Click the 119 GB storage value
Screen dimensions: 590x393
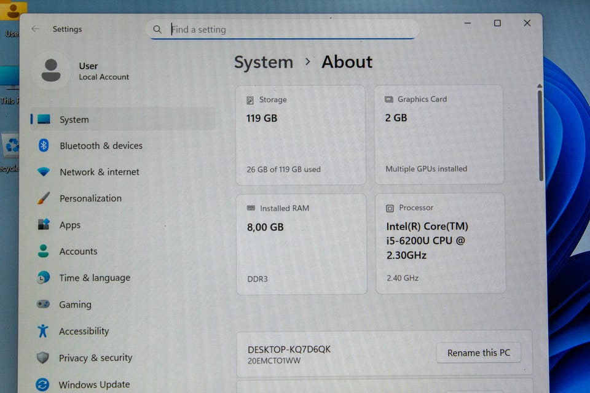(x=262, y=119)
